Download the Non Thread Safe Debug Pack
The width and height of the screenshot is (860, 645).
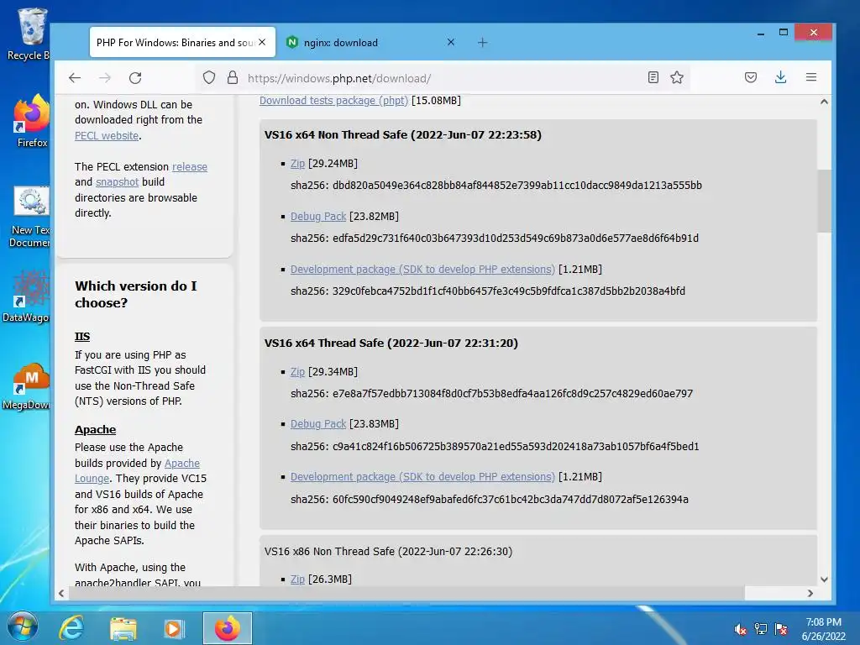pos(318,216)
